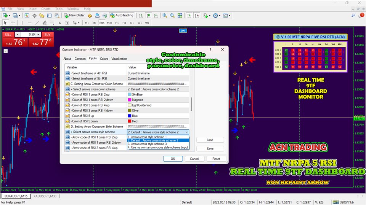The width and height of the screenshot is (366, 205).
Task: Switch to M30 timeframe
Action: coord(109,23)
